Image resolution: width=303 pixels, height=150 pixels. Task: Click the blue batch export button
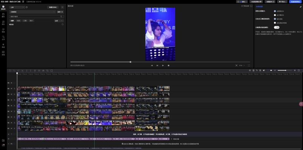click(295, 2)
